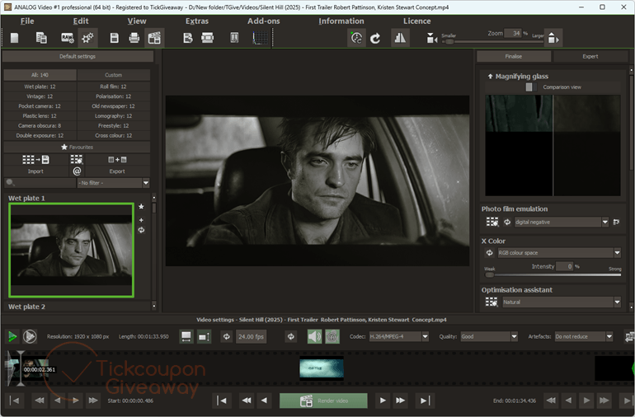Switch to the Finalise tab
Viewport: 635px width, 417px height.
coord(514,56)
